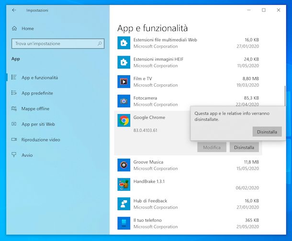Click the Fotocamera app icon
This screenshot has width=292, height=241.
point(124,101)
